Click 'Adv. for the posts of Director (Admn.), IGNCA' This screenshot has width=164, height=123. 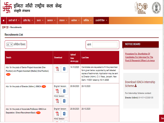point(23,87)
